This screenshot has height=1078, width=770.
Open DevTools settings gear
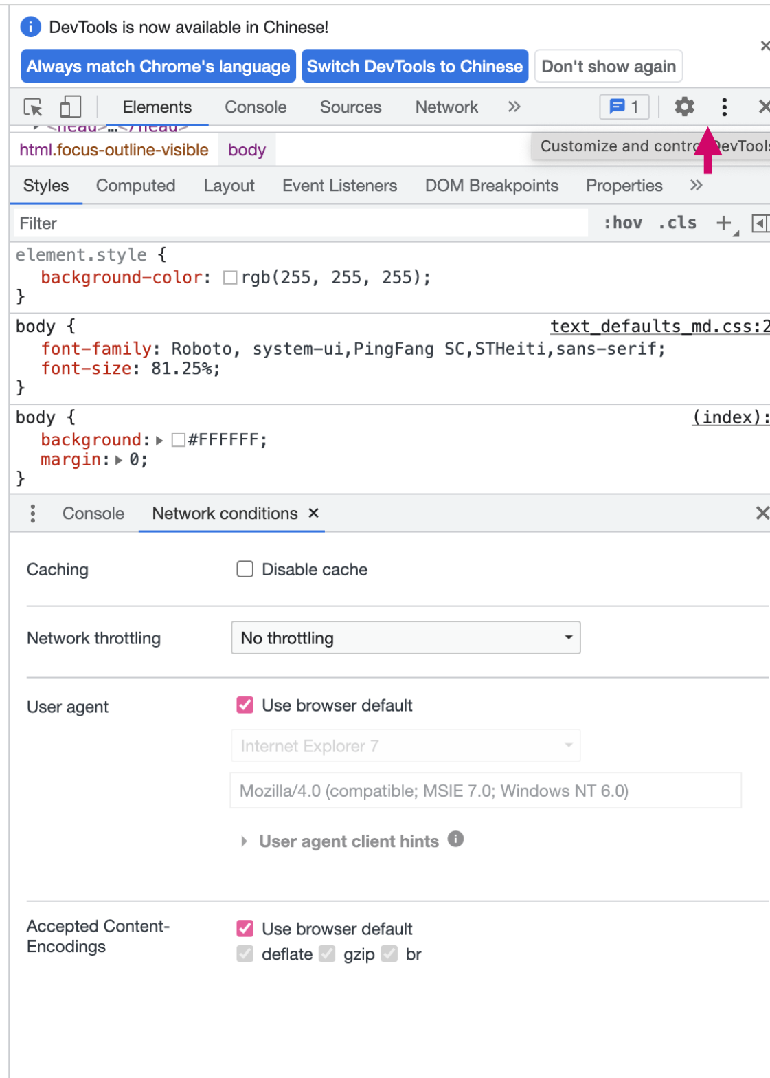click(x=684, y=107)
